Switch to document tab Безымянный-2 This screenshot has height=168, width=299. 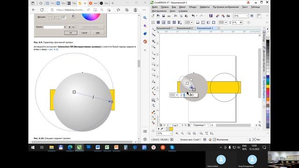click(185, 28)
